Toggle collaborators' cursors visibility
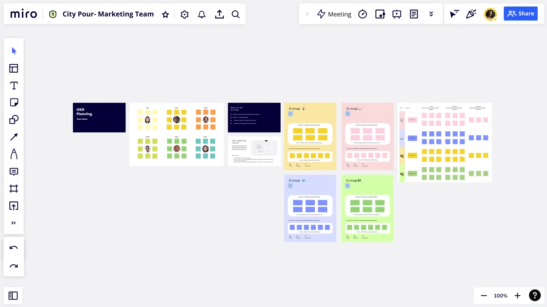 point(454,14)
